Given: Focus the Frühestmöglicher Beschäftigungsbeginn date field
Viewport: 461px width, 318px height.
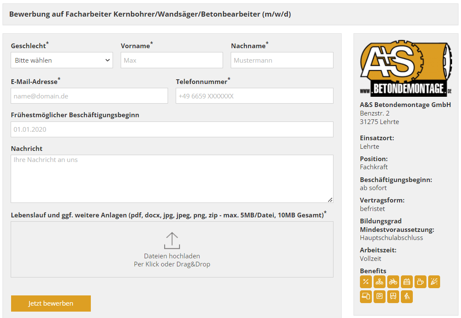Looking at the screenshot, I should (x=172, y=129).
